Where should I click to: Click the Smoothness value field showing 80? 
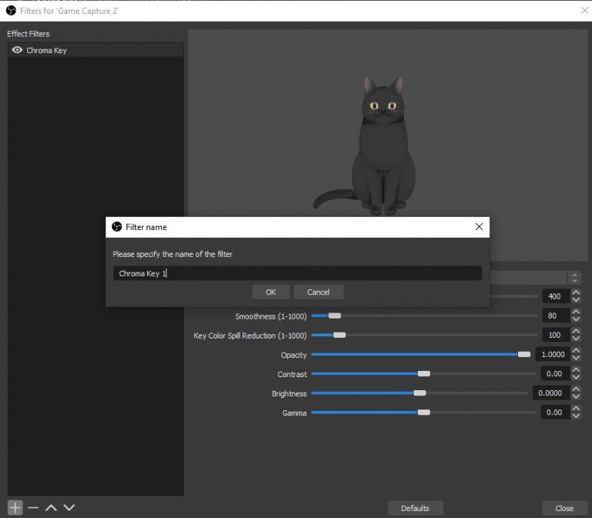(556, 316)
